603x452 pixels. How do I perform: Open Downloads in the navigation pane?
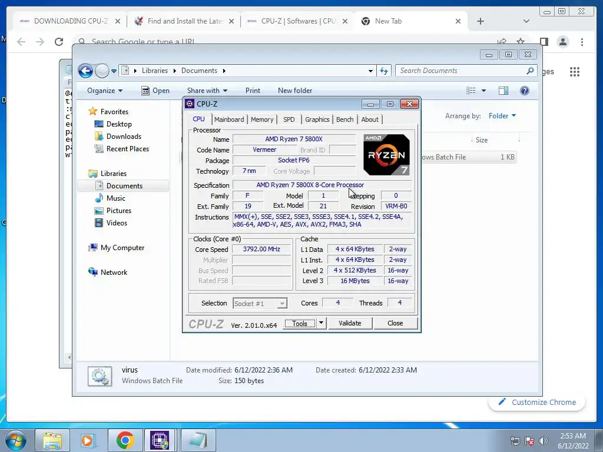click(x=124, y=137)
